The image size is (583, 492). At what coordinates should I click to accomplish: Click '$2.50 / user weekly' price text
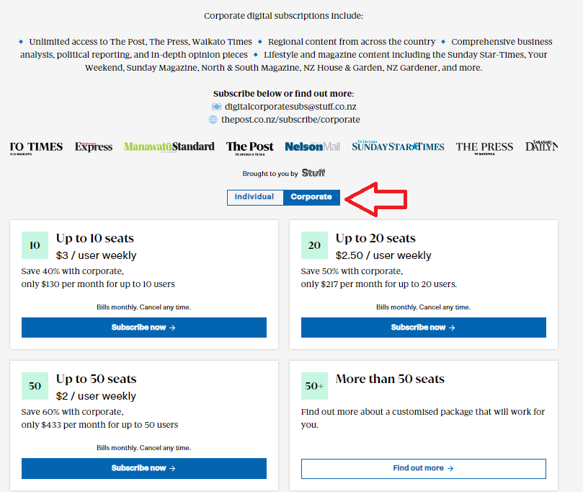pos(383,255)
